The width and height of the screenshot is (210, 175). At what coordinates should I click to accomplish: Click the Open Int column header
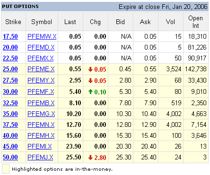coord(195,22)
